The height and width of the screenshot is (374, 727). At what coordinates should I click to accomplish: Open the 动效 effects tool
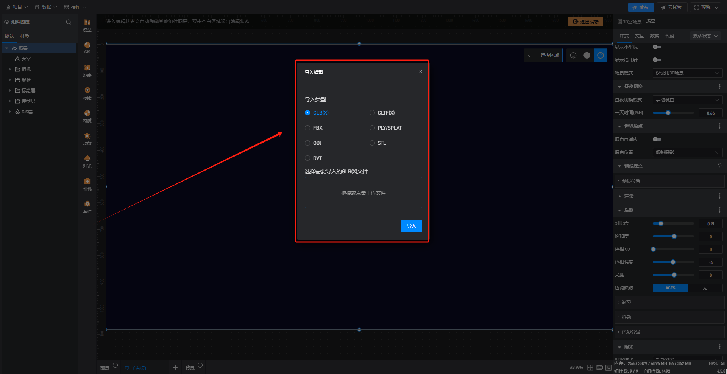click(x=87, y=139)
